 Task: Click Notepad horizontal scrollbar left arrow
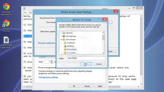(x=24, y=87)
